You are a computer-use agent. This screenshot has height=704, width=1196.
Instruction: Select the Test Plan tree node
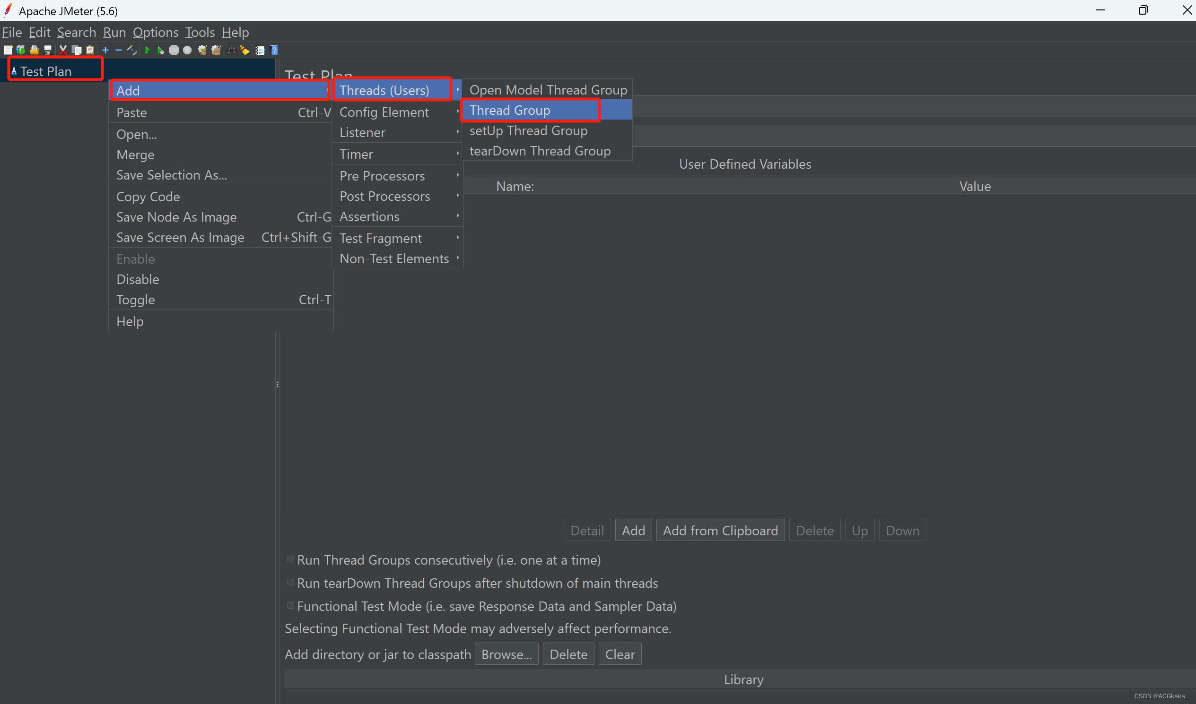[46, 71]
